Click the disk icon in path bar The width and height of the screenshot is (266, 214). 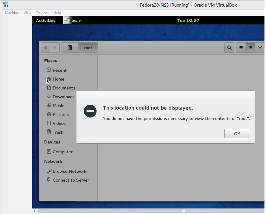(x=70, y=48)
